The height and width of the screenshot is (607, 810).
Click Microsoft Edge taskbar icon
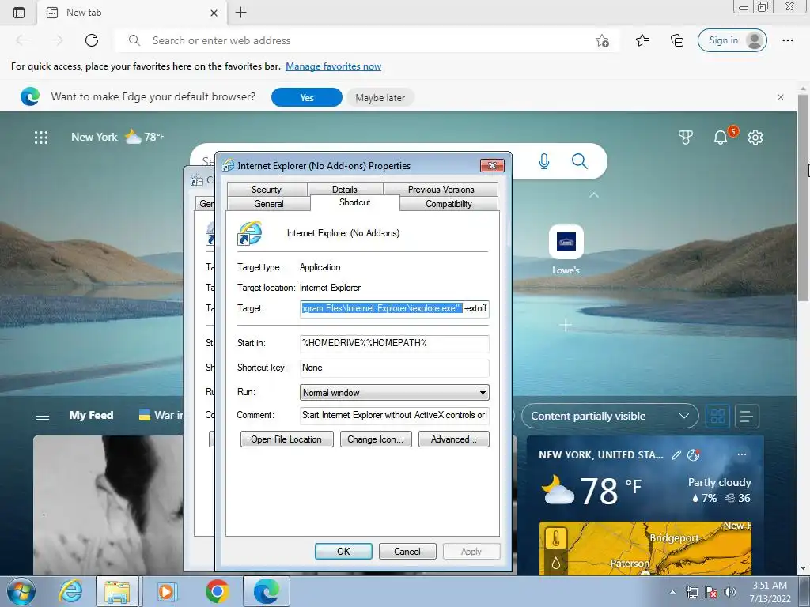click(x=266, y=591)
